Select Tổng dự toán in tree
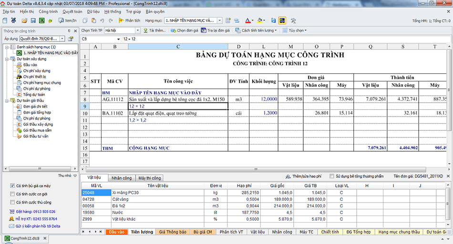453x244 pixels. point(33,95)
